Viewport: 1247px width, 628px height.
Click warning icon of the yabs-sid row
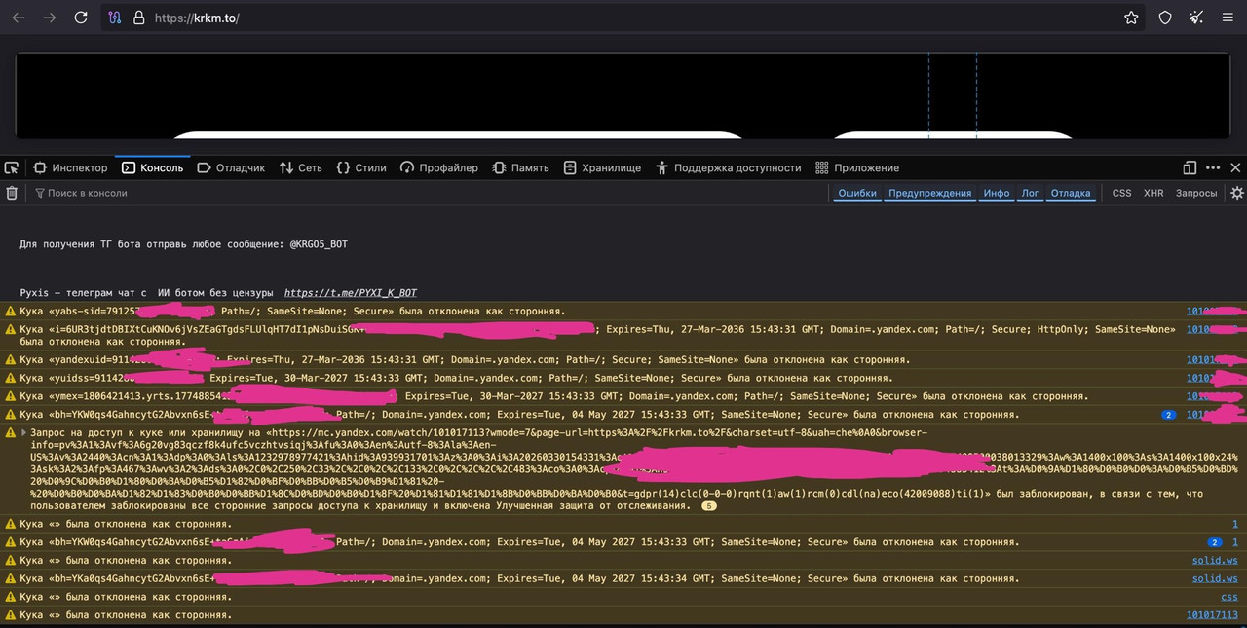(x=11, y=312)
